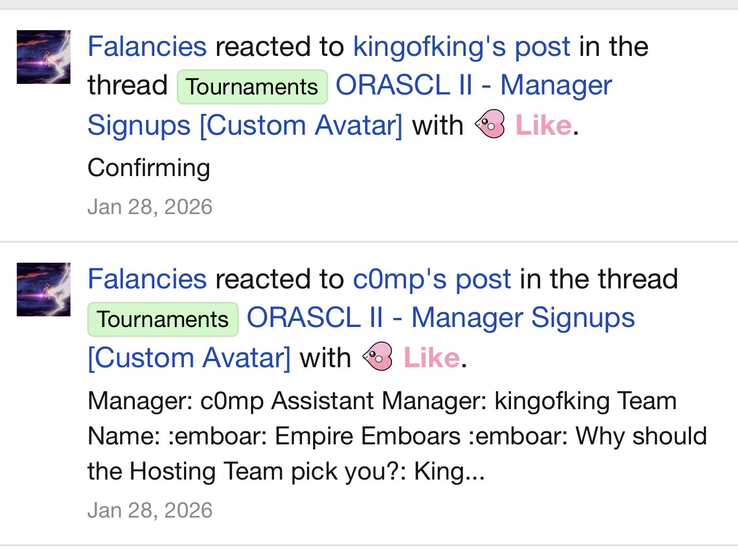The height and width of the screenshot is (550, 738).
Task: Open the ORASCL II thread link in the first entry
Action: click(473, 86)
